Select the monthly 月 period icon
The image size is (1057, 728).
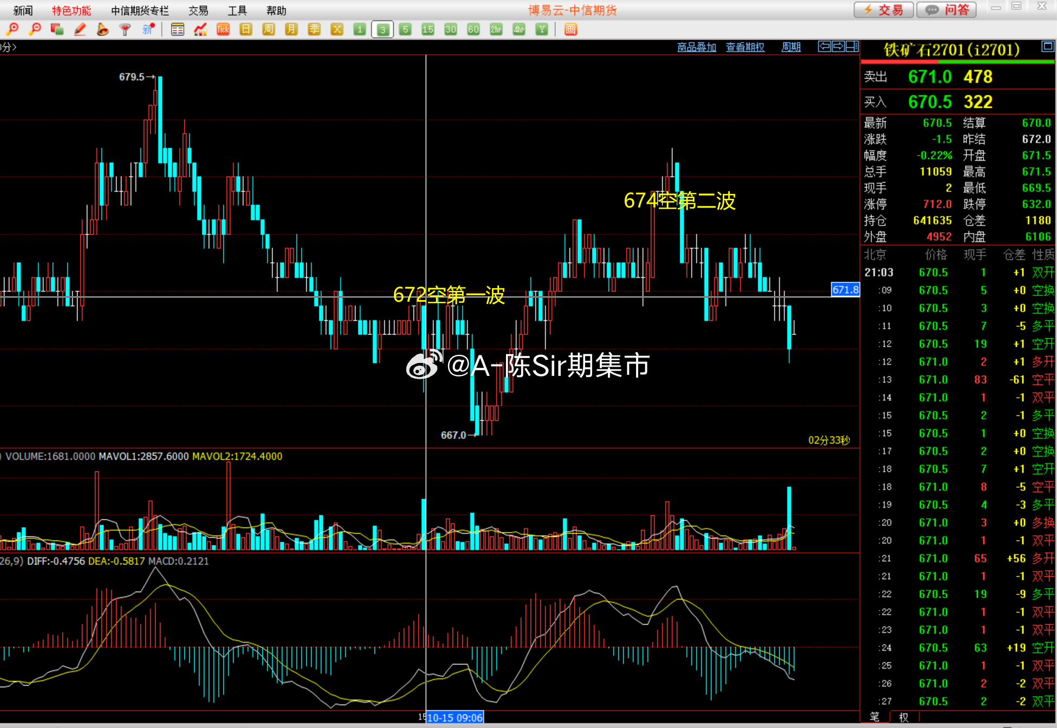coord(291,29)
